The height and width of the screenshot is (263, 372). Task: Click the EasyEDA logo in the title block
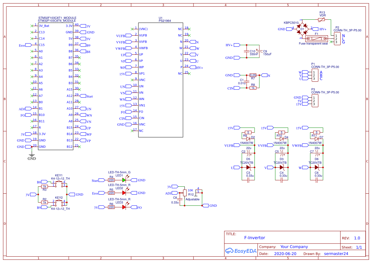point(240,251)
